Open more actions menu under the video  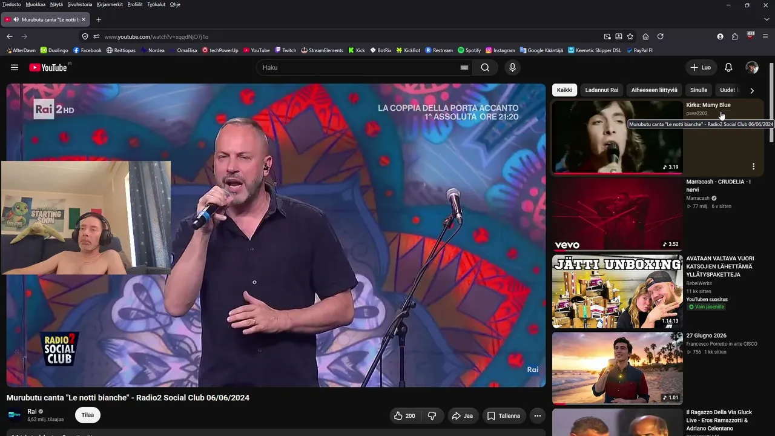537,416
